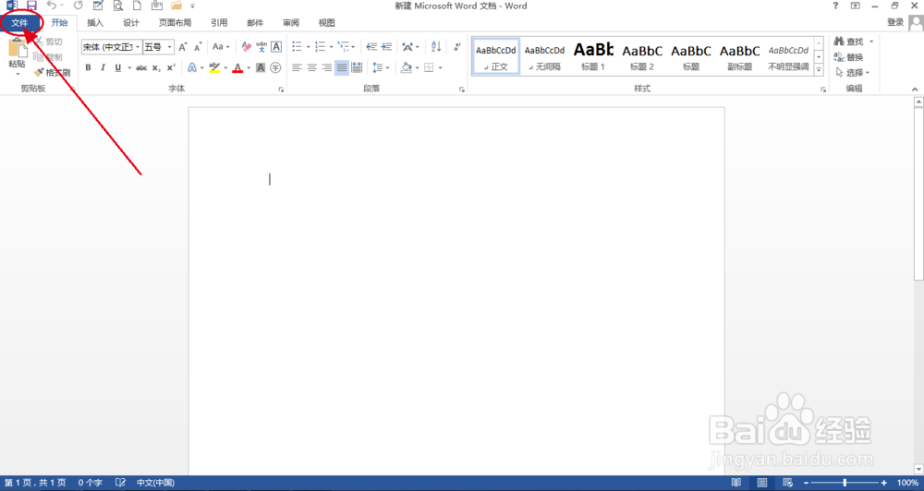The height and width of the screenshot is (491, 924).
Task: Open the phonetic guide (wén) tool
Action: pyautogui.click(x=261, y=46)
